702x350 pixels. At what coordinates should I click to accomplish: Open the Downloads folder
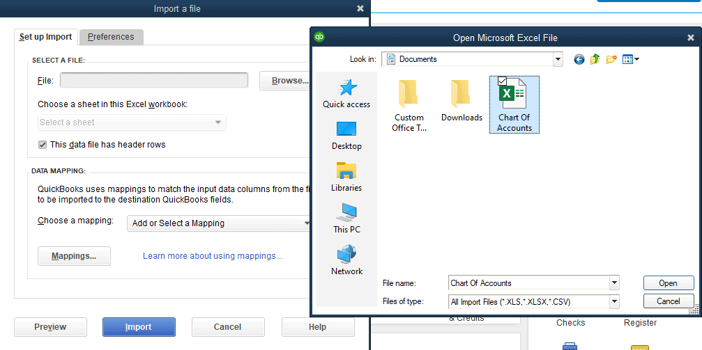point(461,101)
